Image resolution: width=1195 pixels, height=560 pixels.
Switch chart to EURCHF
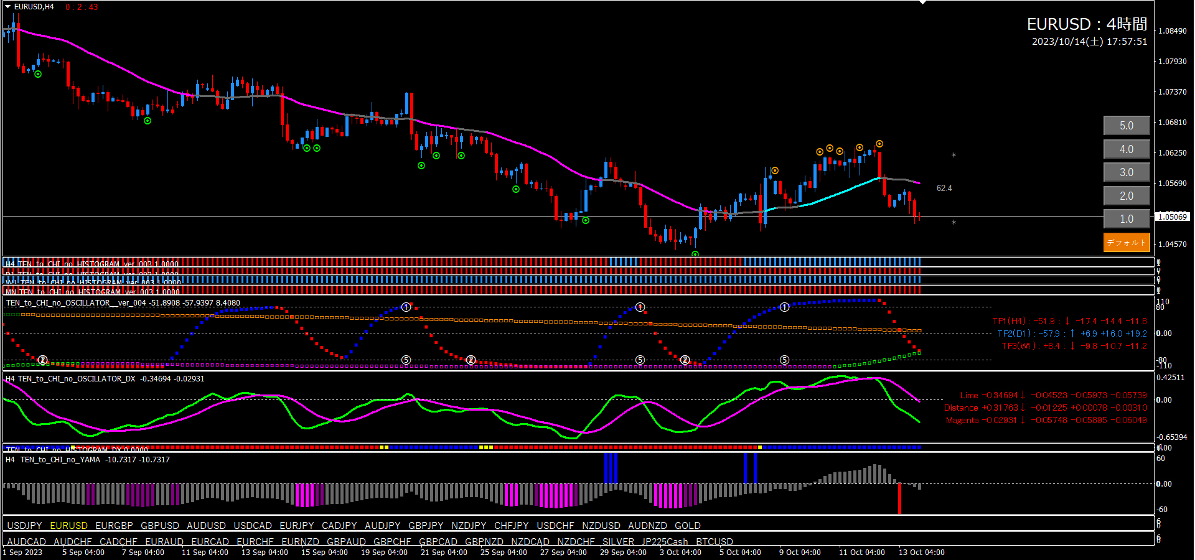[x=255, y=542]
